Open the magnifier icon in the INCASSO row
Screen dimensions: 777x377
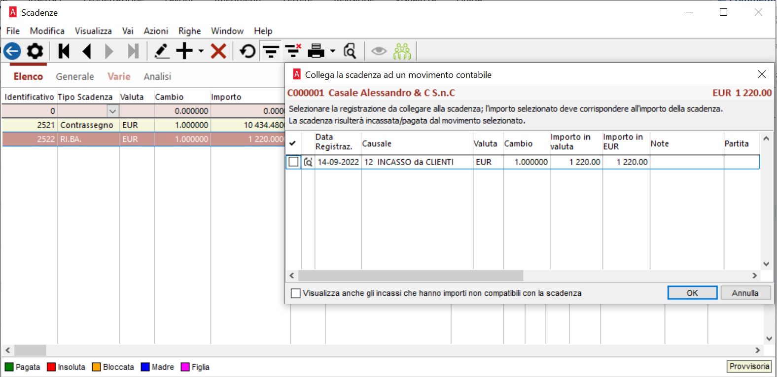point(308,162)
